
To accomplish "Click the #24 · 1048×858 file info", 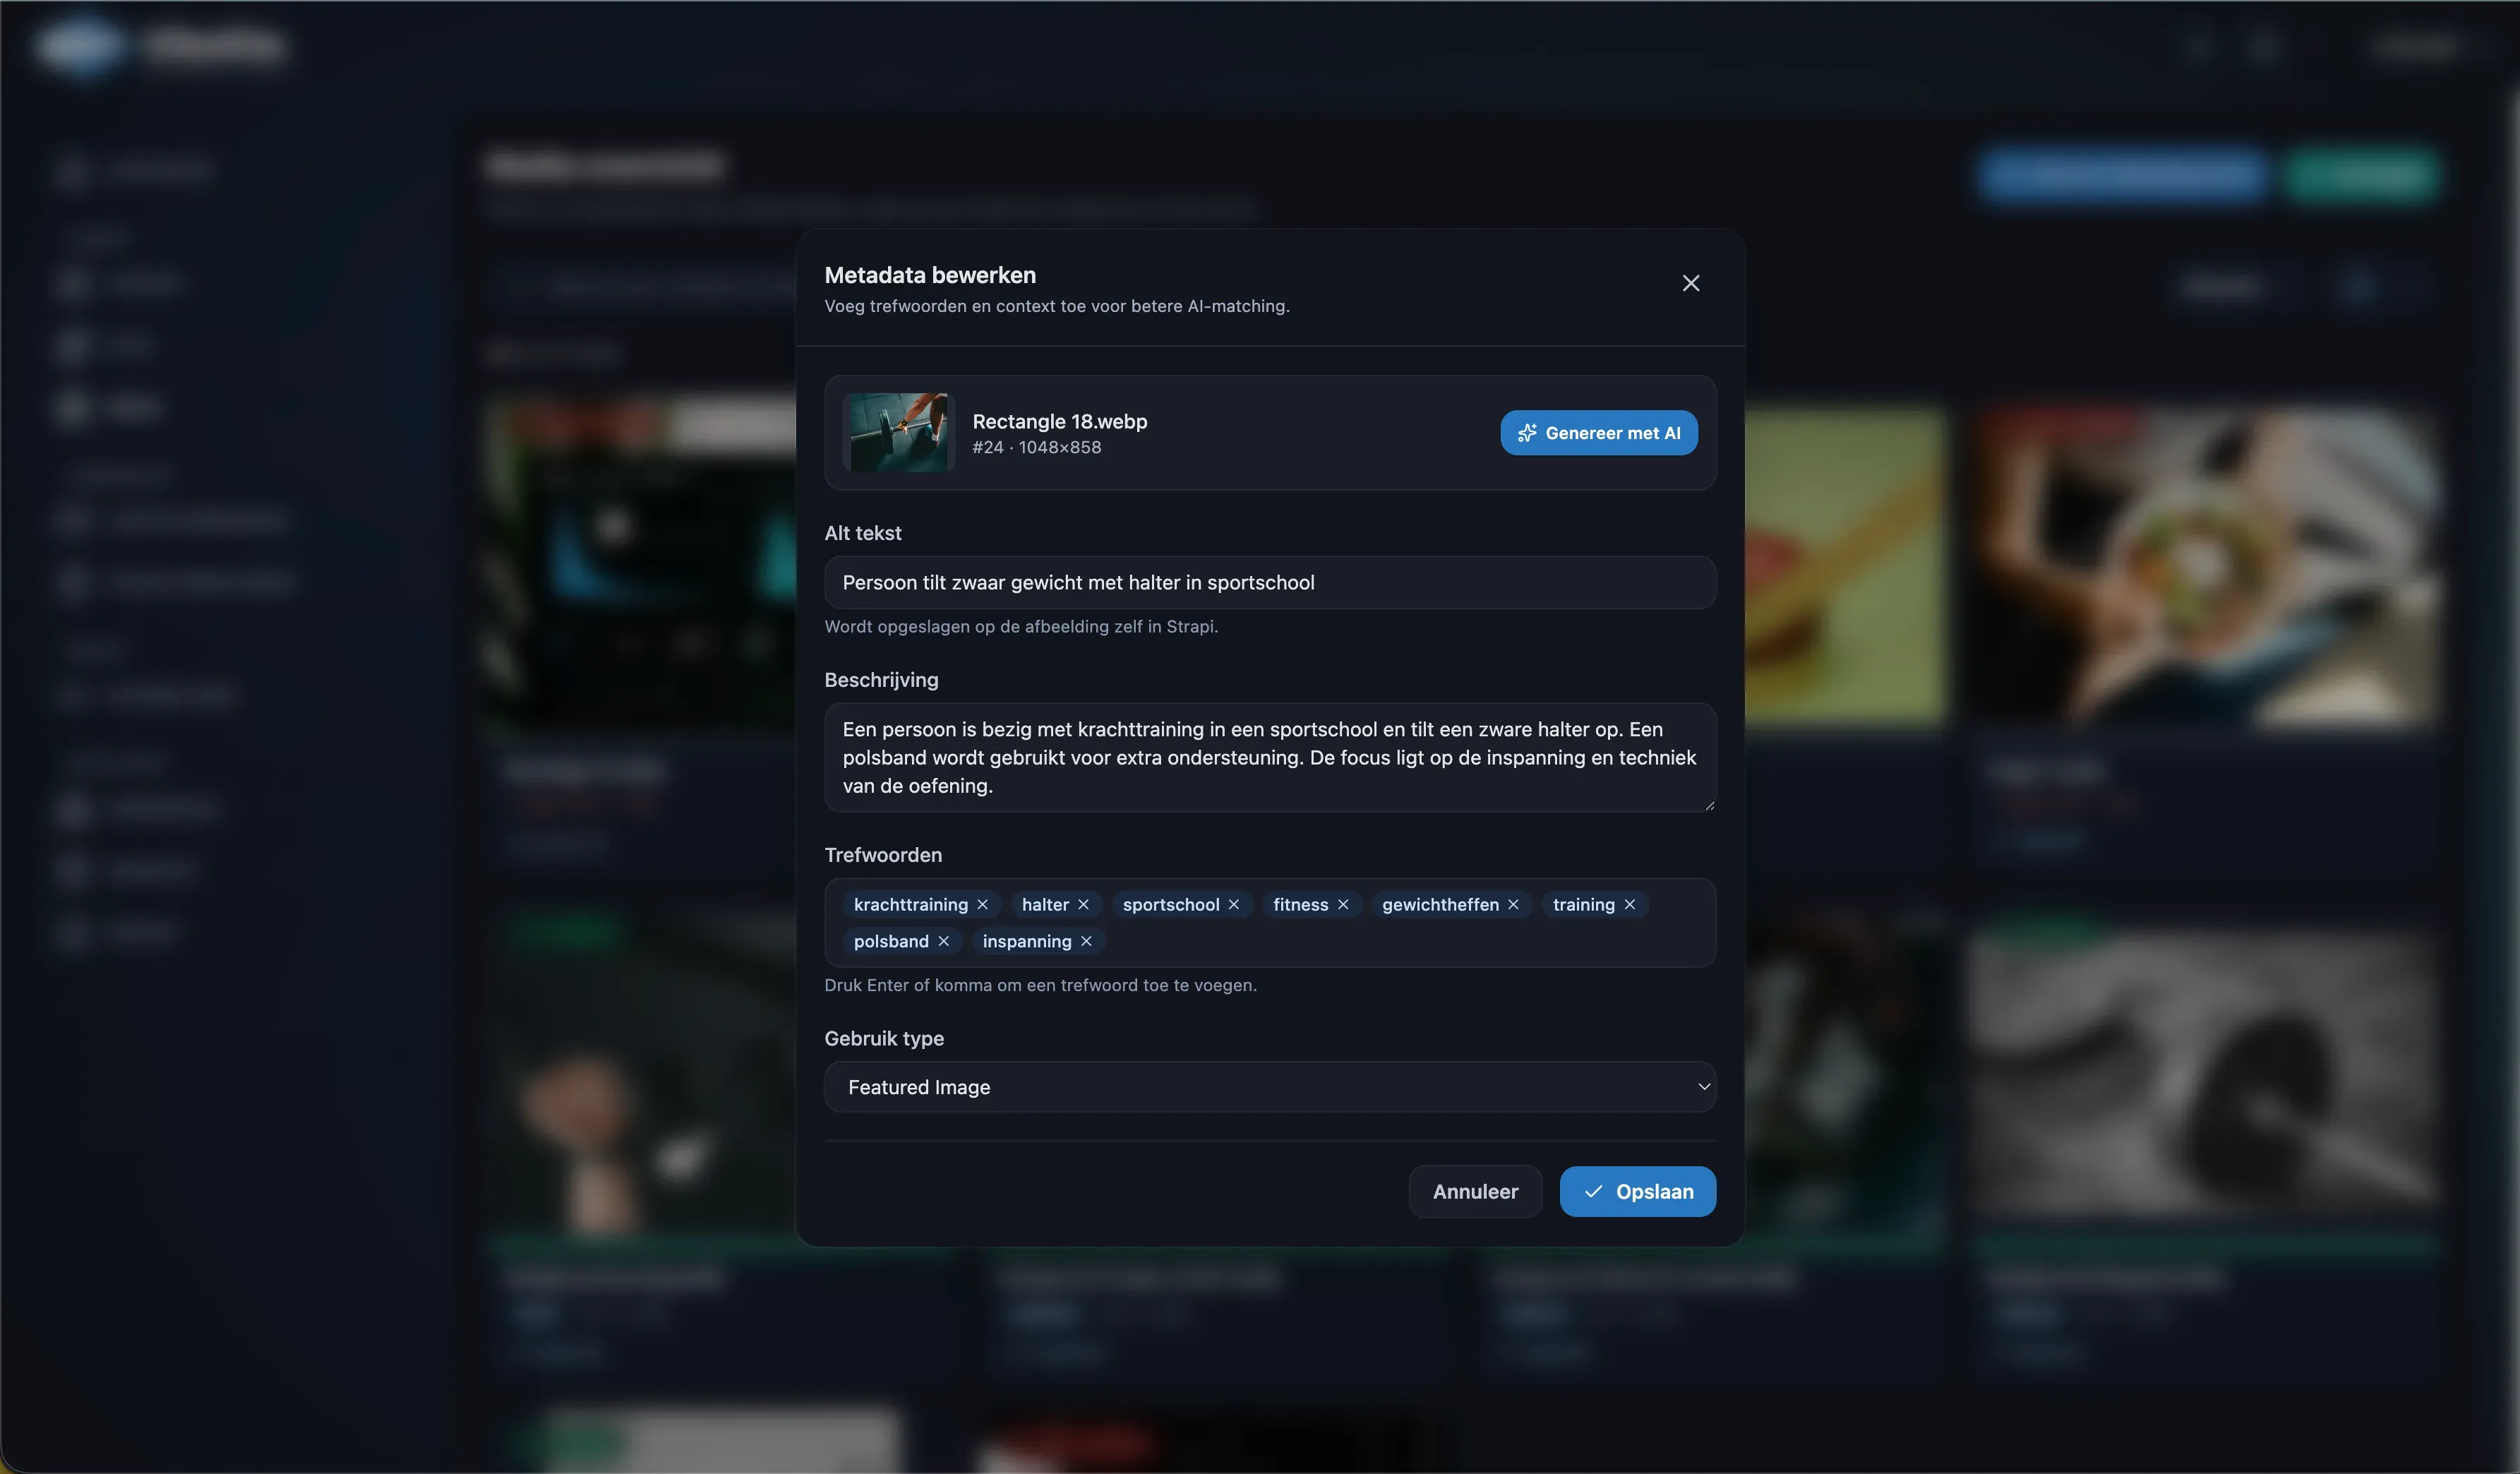I will (x=1036, y=448).
